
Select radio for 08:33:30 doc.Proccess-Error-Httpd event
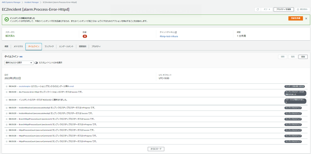coord(6,92)
